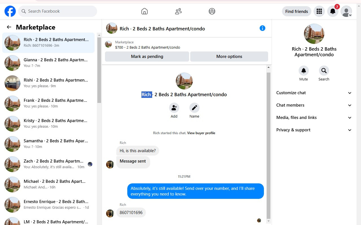Screen dimensions: 361x225
Task: Click the seen-by avatar under last message
Action: (x=259, y=220)
